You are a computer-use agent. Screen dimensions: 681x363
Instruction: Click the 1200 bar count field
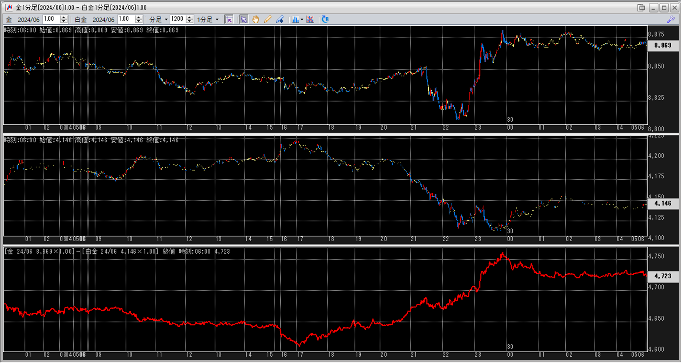(177, 19)
